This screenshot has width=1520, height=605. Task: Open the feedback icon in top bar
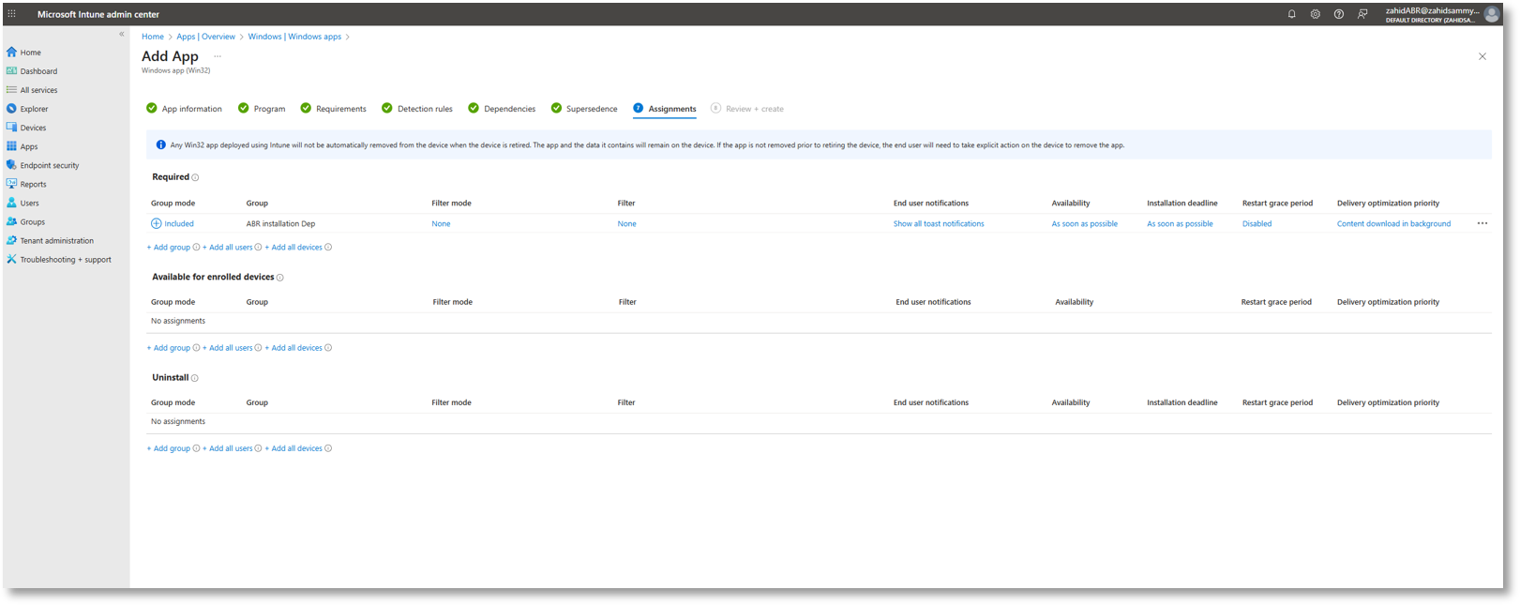coord(1362,14)
